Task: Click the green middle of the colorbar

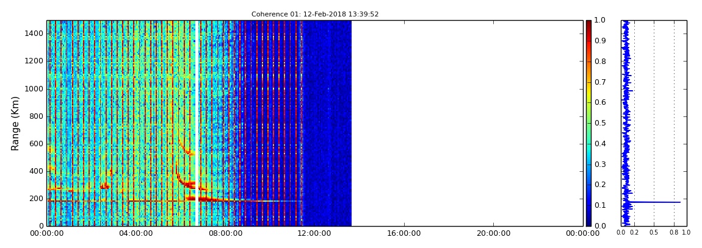Action: tap(588, 123)
